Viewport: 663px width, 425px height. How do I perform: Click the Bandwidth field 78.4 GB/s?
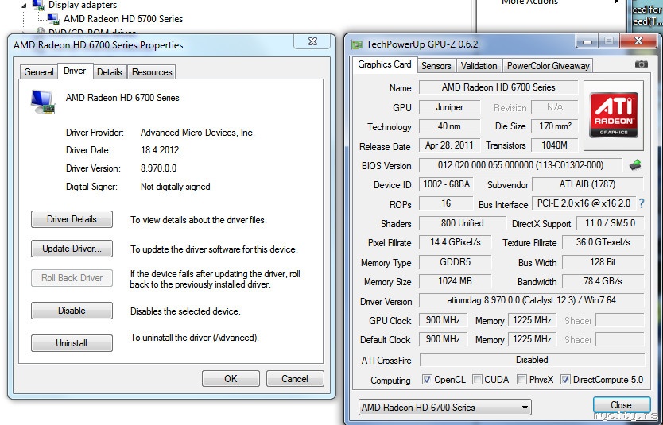pos(603,281)
